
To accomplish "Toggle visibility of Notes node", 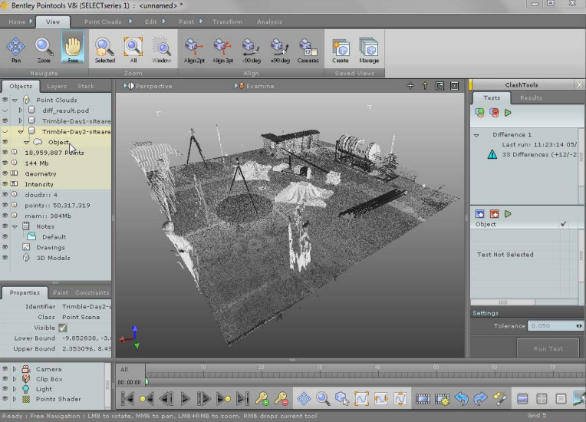I will point(5,226).
